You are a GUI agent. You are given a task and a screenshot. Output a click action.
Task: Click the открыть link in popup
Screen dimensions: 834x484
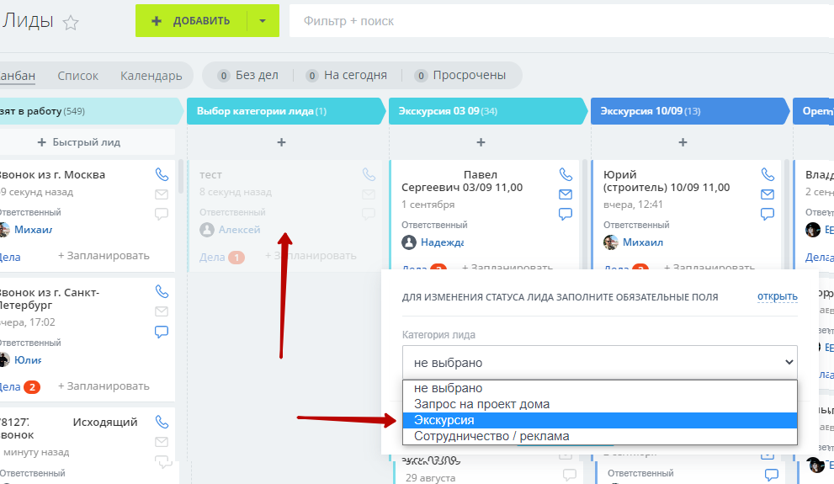pos(777,296)
